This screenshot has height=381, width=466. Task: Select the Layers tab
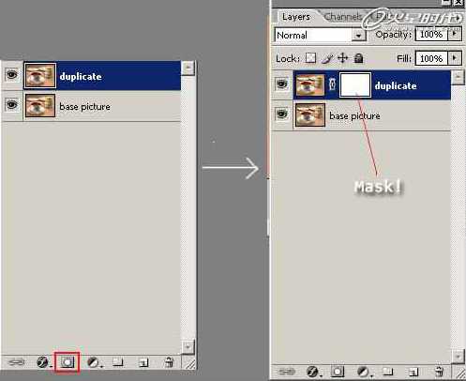point(295,17)
